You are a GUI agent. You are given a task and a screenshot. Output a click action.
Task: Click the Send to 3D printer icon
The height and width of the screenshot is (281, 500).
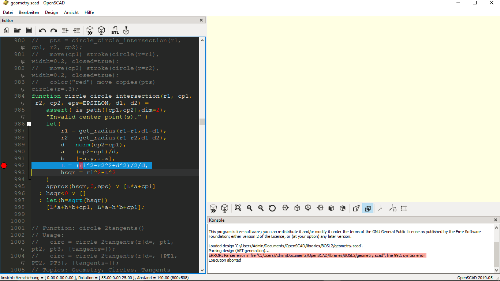pos(126,30)
